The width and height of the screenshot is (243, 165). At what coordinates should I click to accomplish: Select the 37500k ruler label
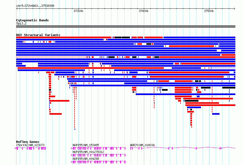[x=209, y=11]
